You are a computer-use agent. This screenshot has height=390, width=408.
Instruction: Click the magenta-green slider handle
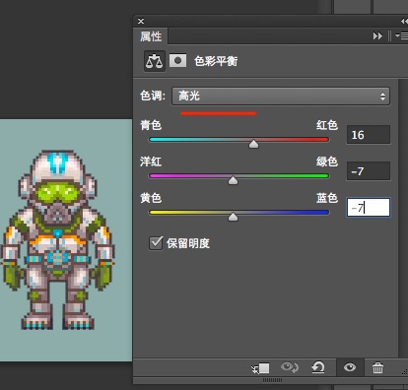(233, 180)
